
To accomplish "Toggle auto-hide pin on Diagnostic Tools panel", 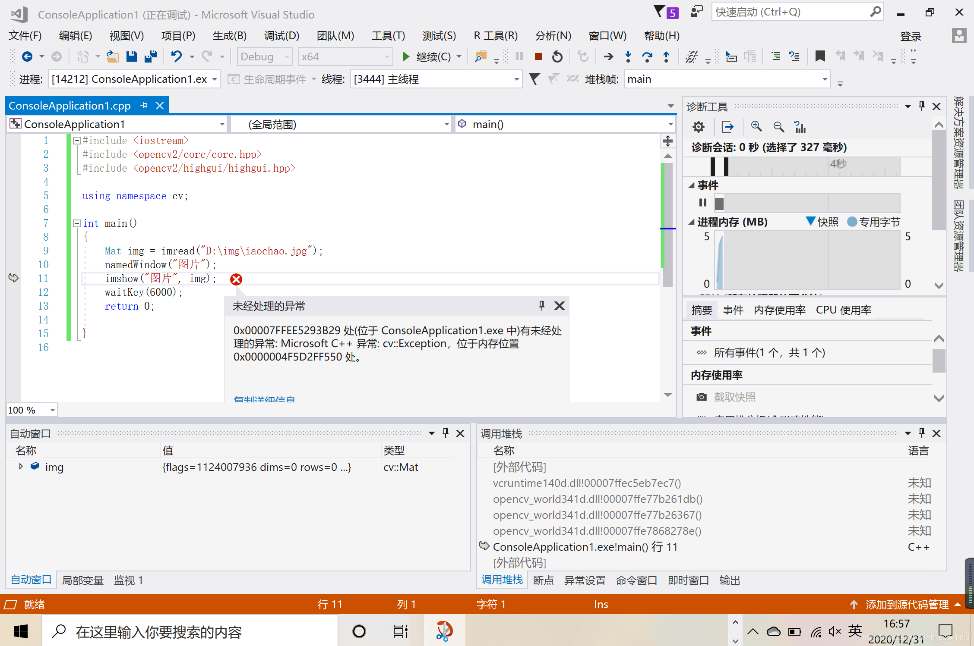I will (922, 106).
